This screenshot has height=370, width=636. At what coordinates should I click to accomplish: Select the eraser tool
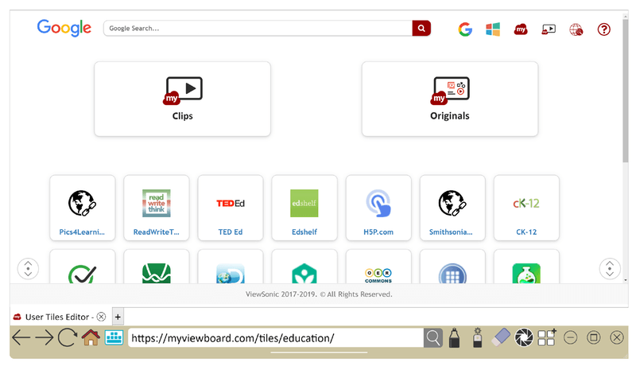point(501,337)
